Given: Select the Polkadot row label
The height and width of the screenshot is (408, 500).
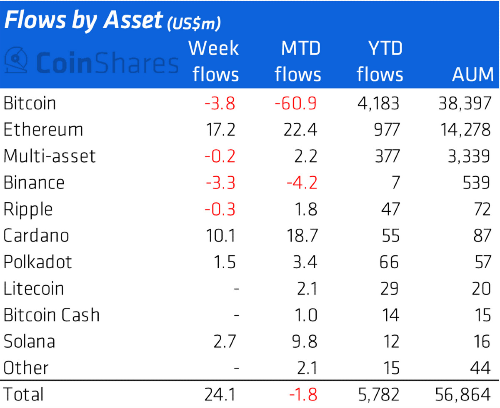Looking at the screenshot, I should point(37,262).
